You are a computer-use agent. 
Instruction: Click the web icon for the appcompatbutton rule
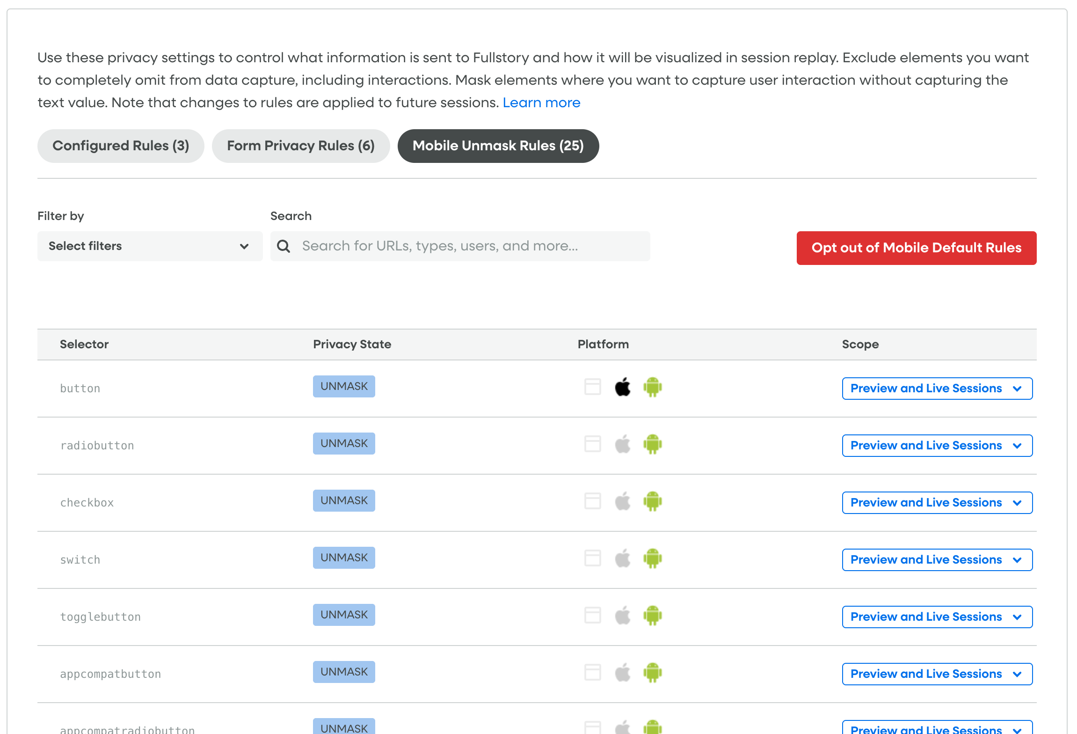coord(592,673)
